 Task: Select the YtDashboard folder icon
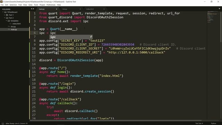pos(6,12)
